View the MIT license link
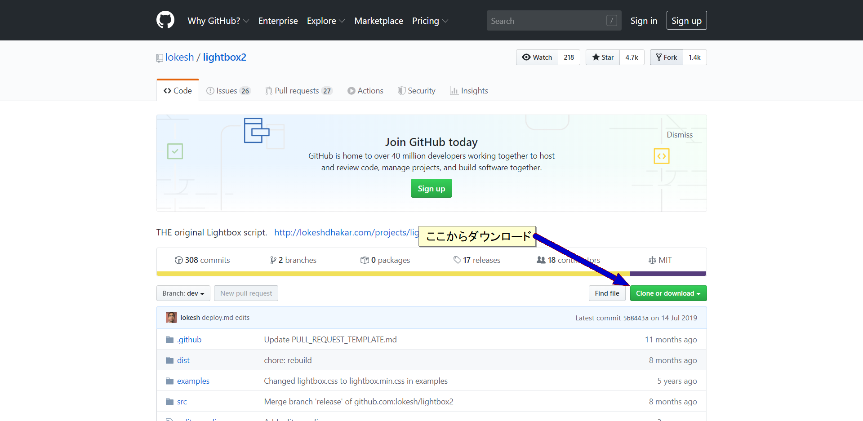 coord(660,260)
